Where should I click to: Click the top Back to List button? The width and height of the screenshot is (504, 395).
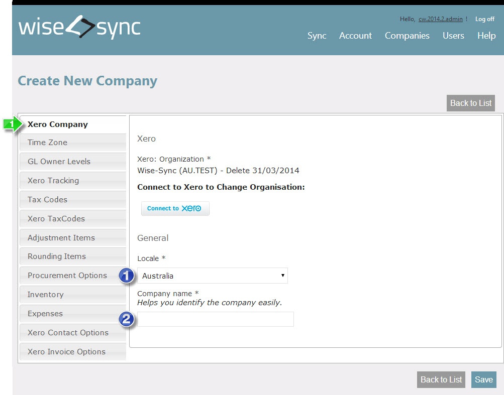coord(470,103)
